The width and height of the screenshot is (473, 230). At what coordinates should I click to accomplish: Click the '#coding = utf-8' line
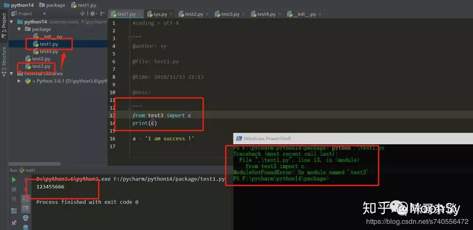[x=155, y=23]
